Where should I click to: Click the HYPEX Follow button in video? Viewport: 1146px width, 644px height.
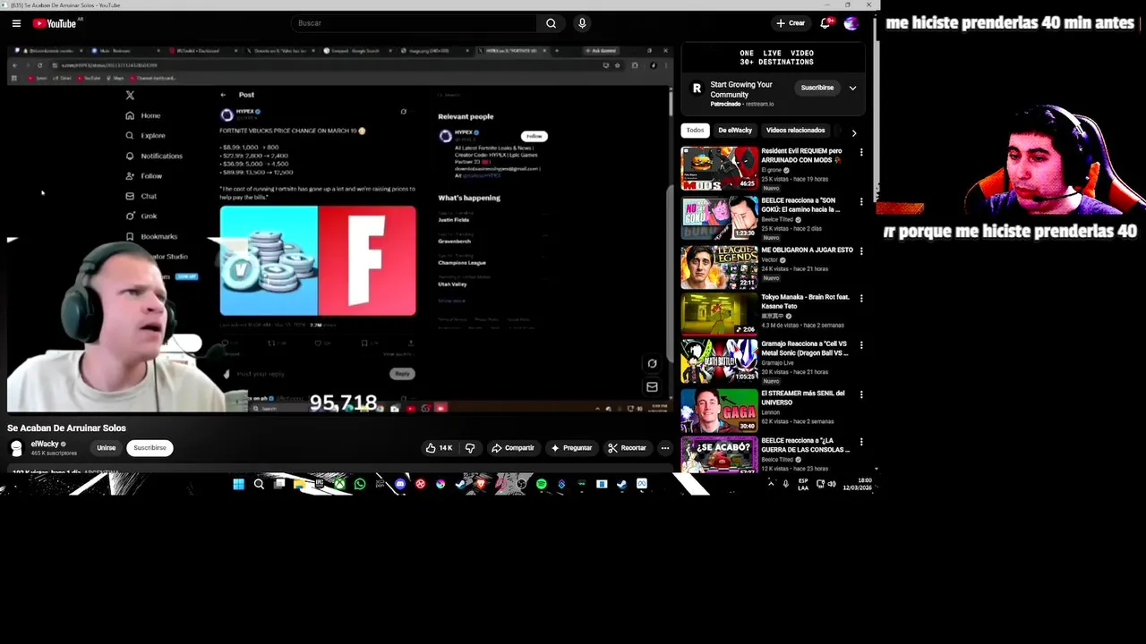[x=535, y=136]
